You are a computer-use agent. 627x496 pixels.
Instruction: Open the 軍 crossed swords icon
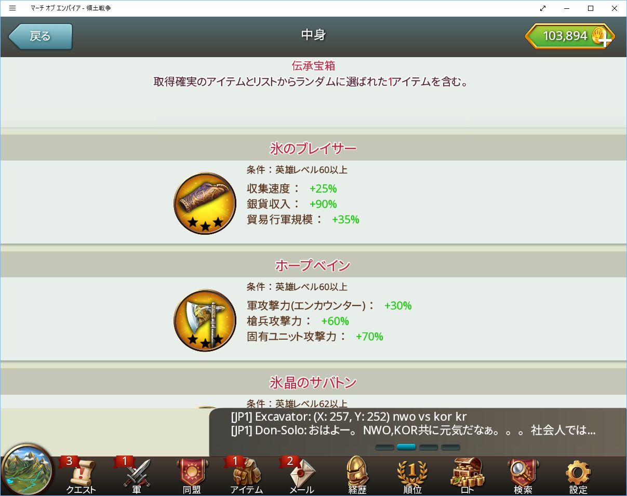[x=137, y=475]
